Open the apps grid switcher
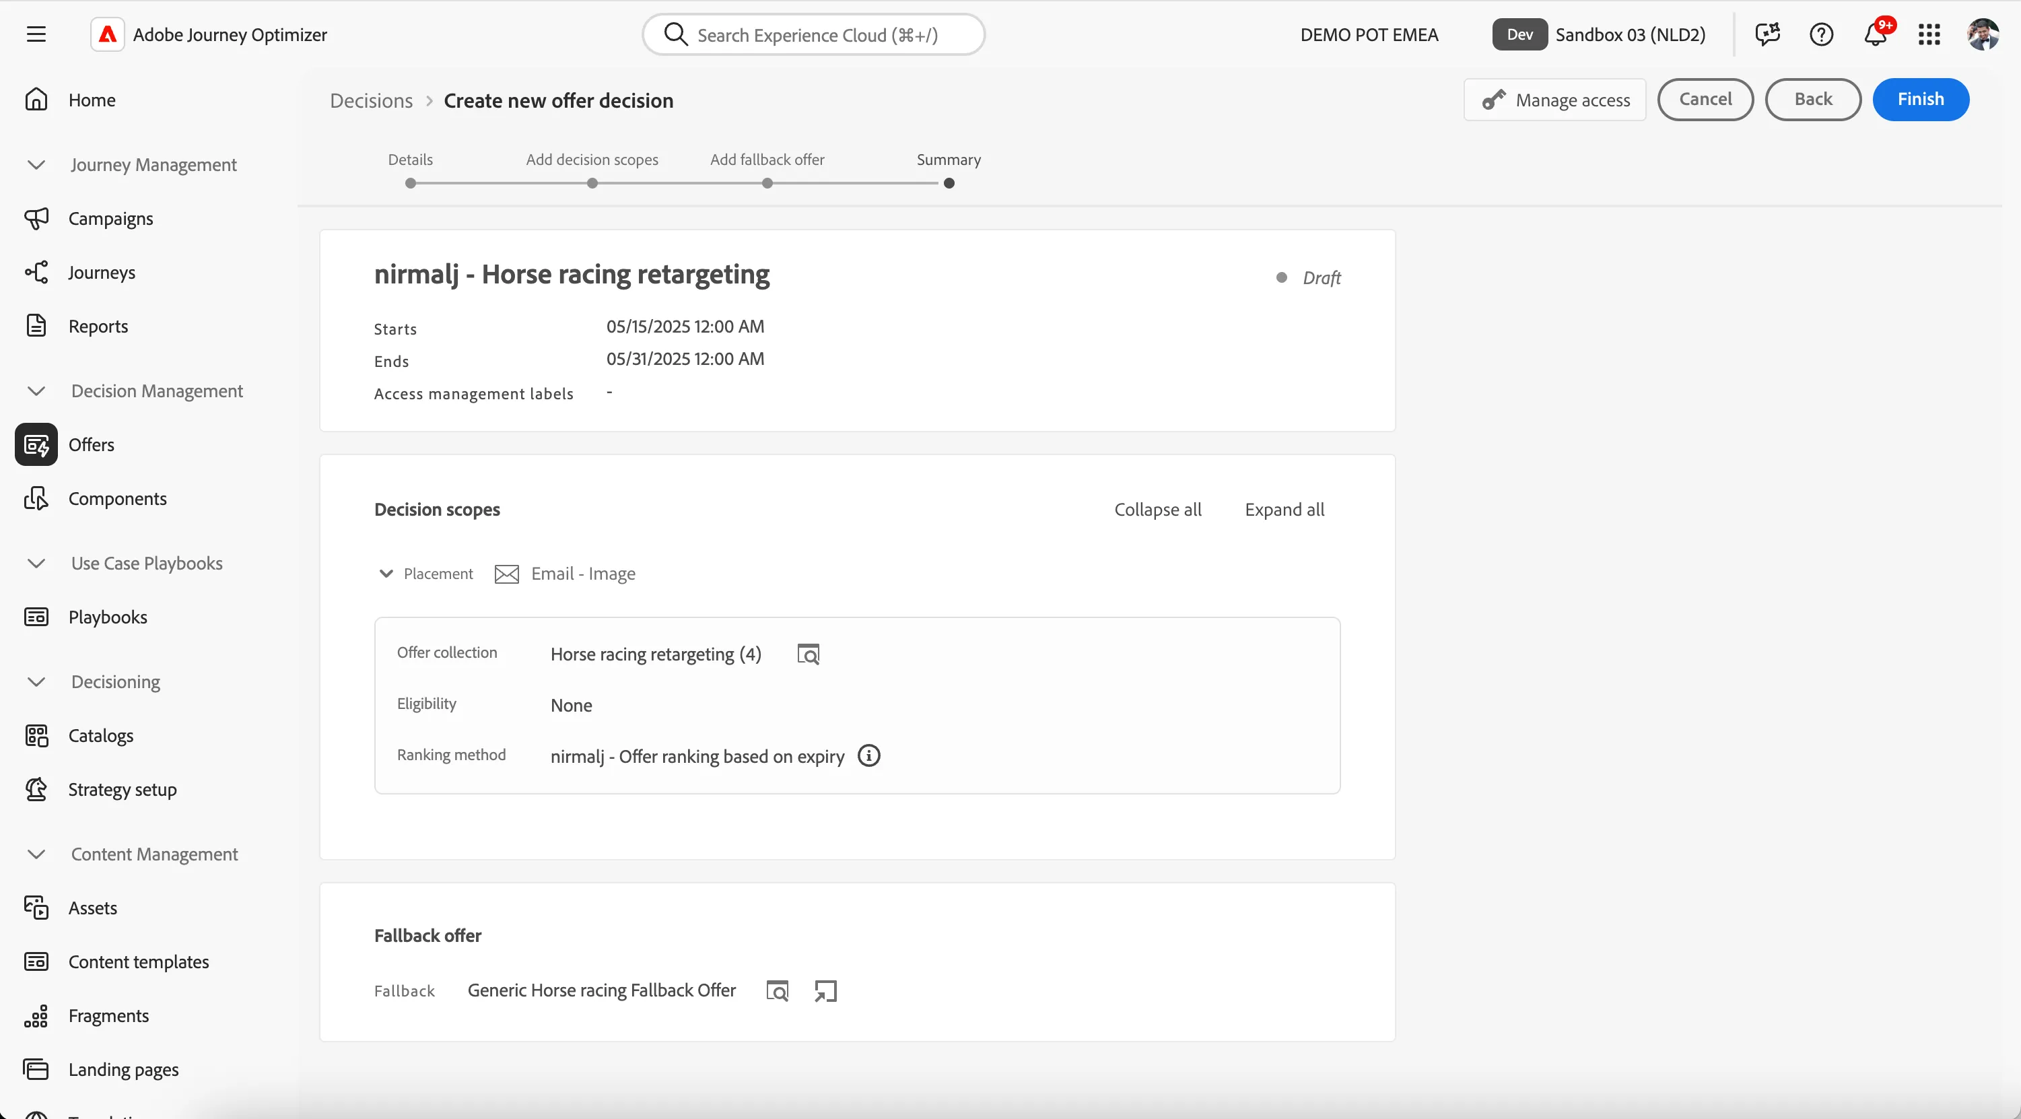The width and height of the screenshot is (2021, 1119). 1929,34
